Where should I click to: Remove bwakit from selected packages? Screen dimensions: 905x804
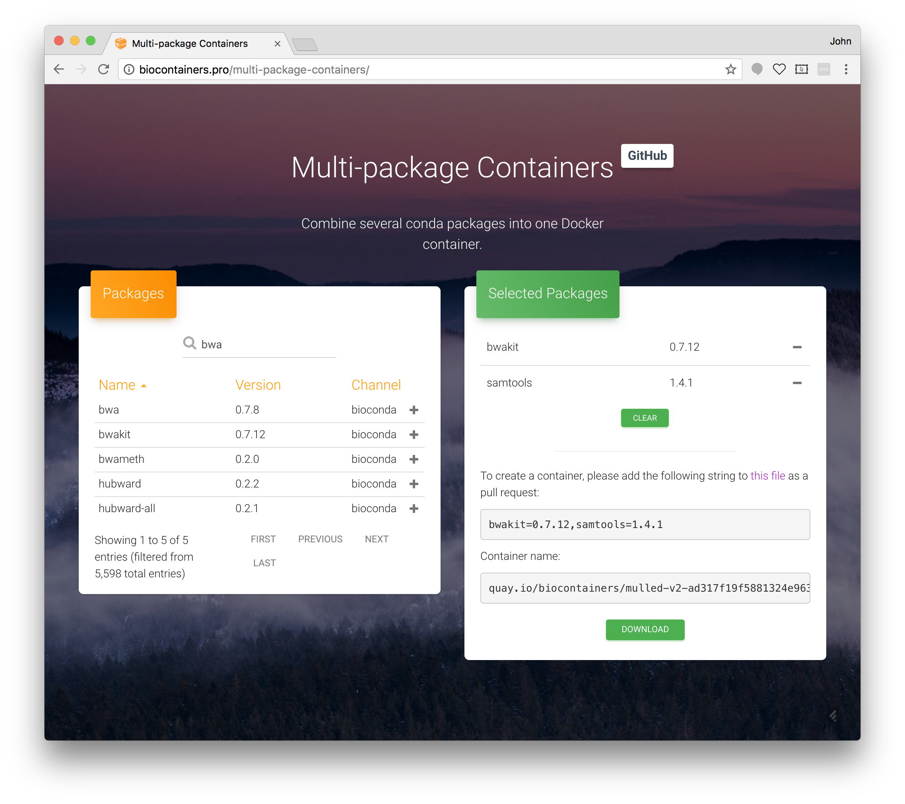click(x=797, y=347)
